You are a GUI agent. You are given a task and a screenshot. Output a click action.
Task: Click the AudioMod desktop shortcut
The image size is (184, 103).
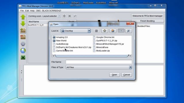(101, 3)
